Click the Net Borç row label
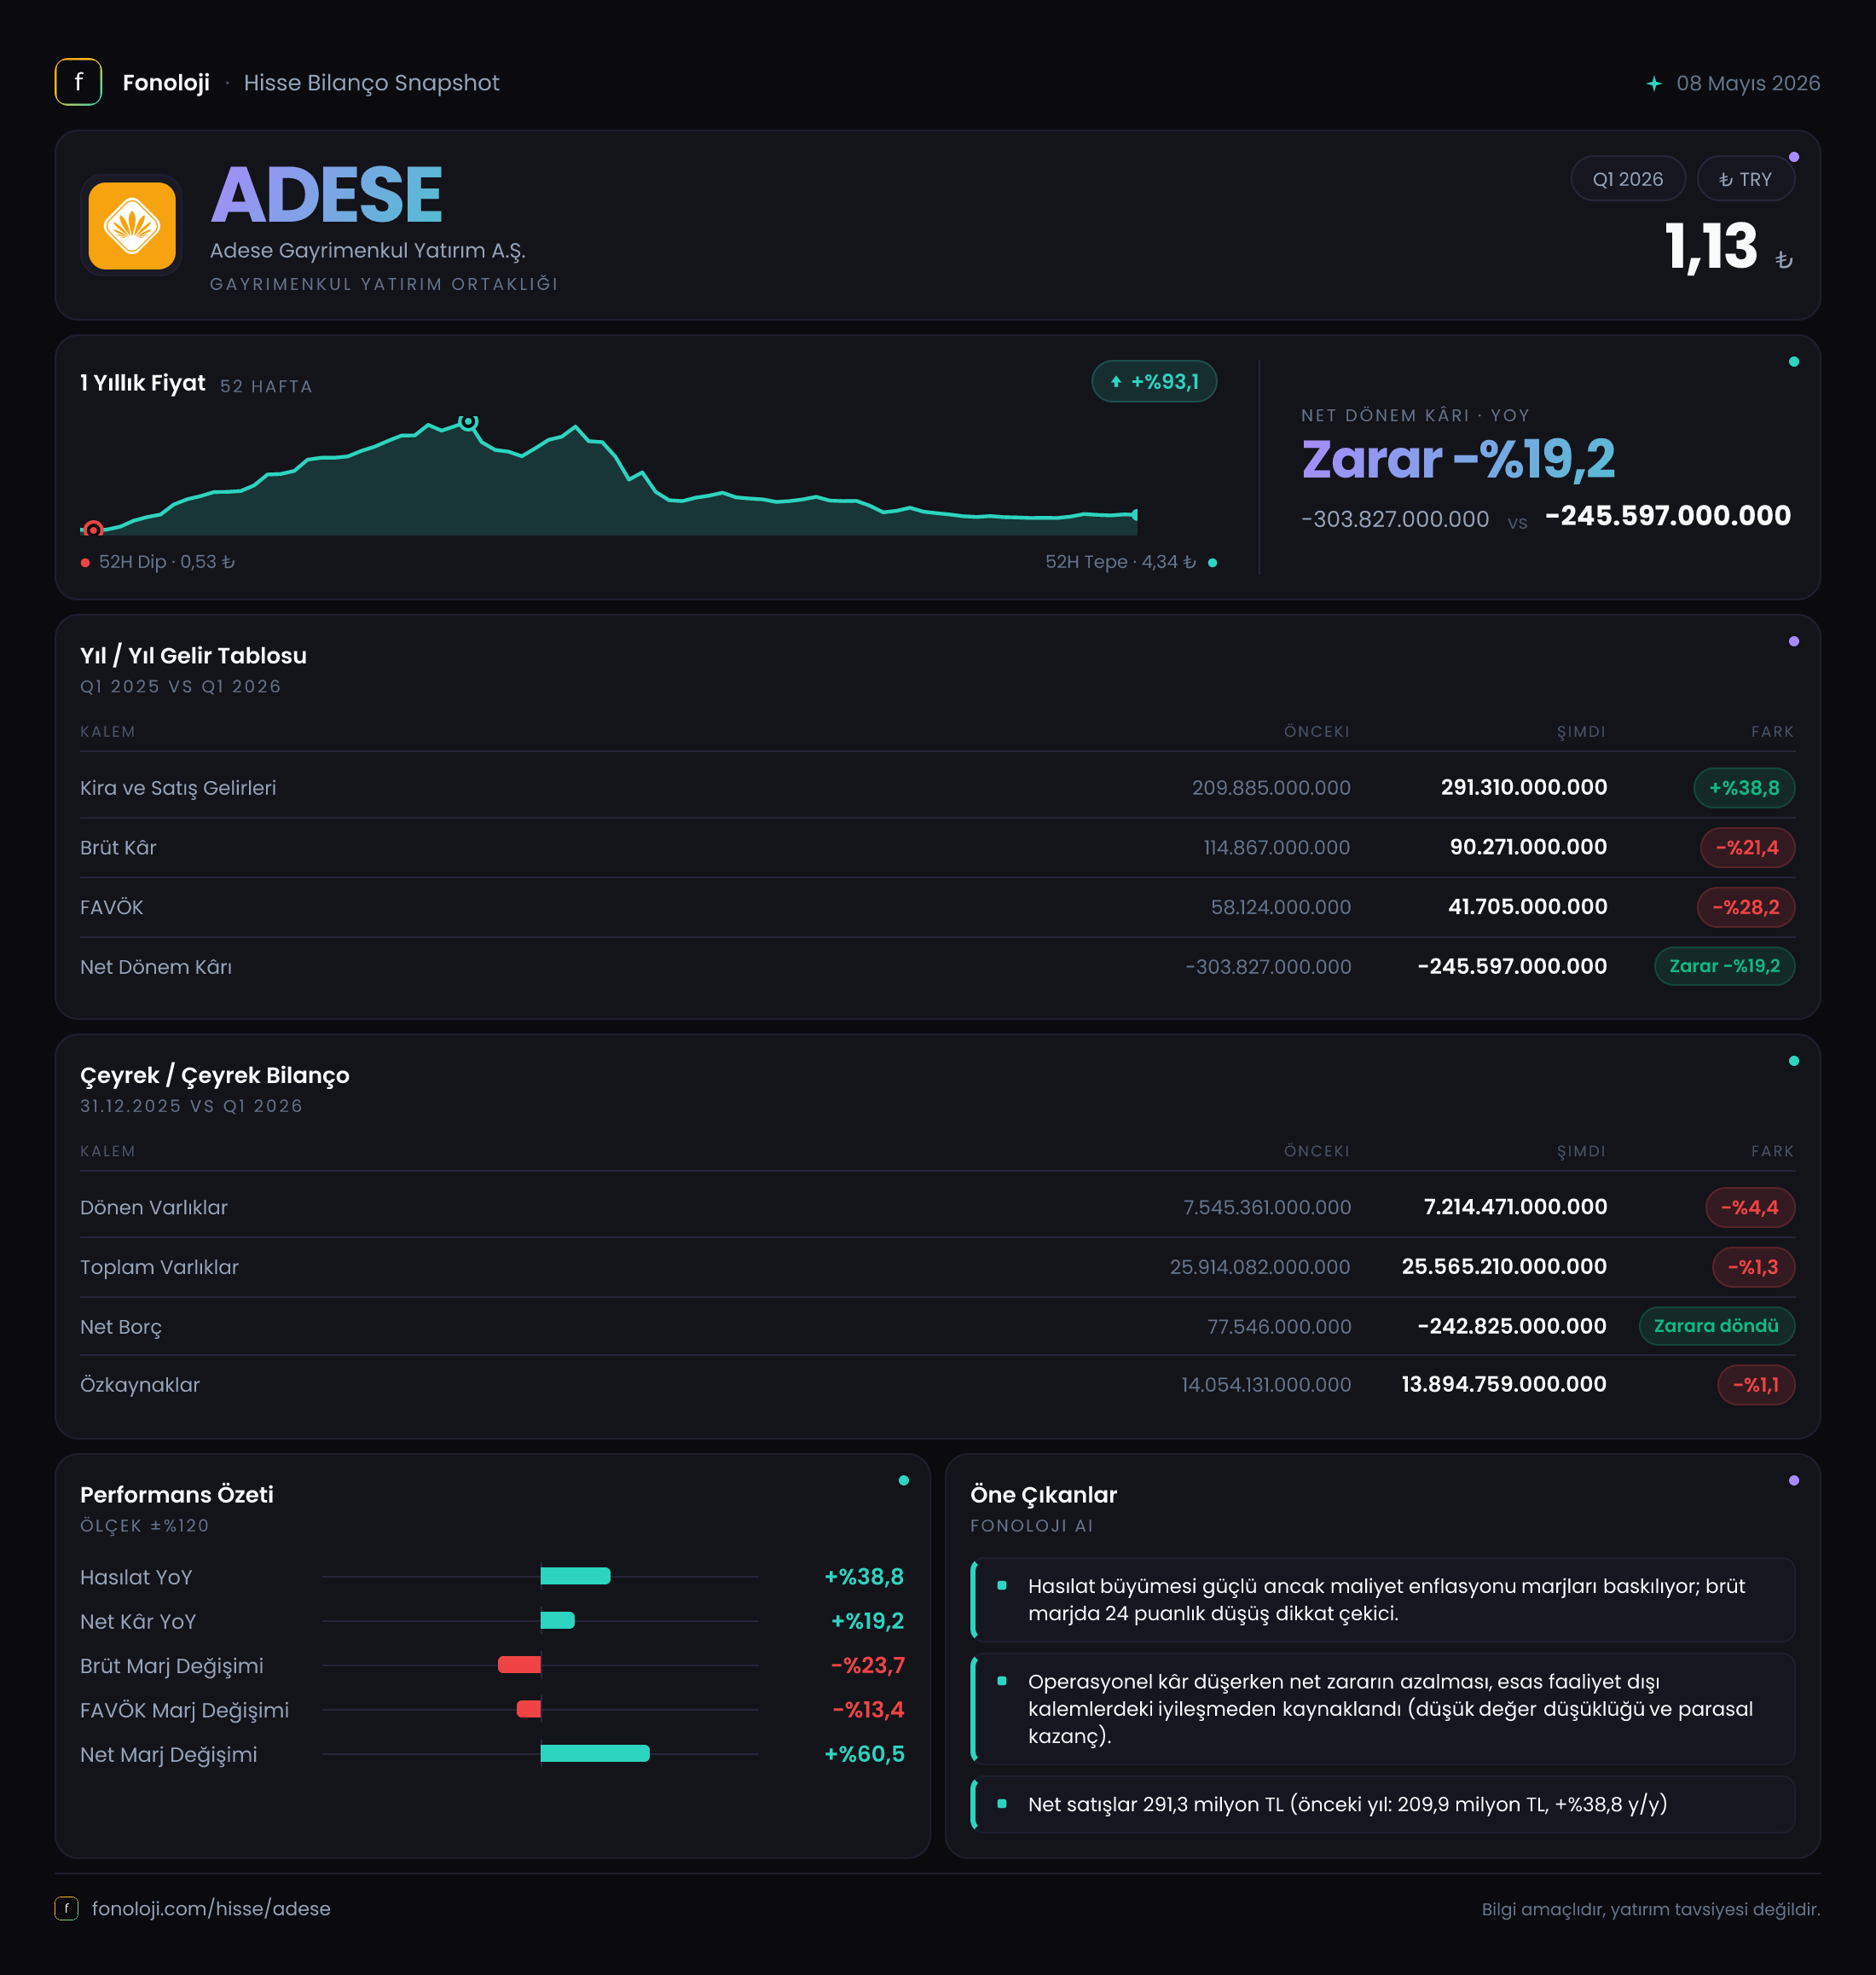The height and width of the screenshot is (1975, 1876). 121,1327
